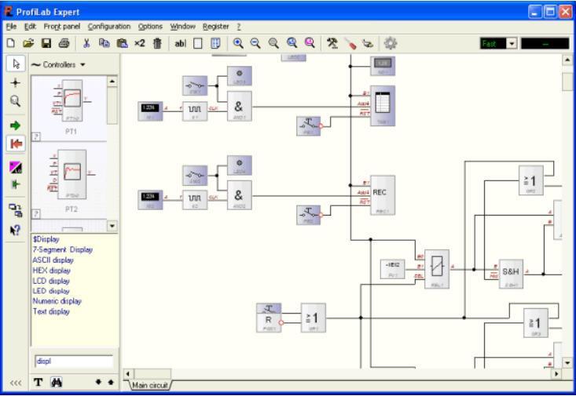Click the component search input field
The height and width of the screenshot is (396, 576).
pos(74,361)
